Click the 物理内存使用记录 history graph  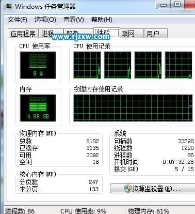point(133,108)
